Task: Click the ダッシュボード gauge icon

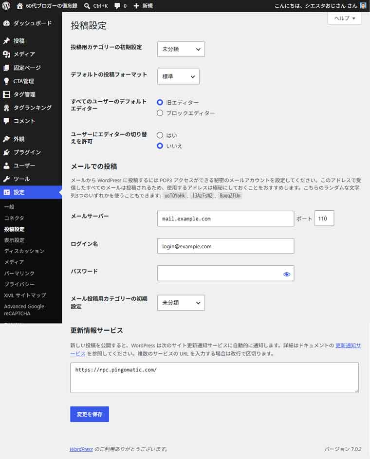Action: (6, 23)
